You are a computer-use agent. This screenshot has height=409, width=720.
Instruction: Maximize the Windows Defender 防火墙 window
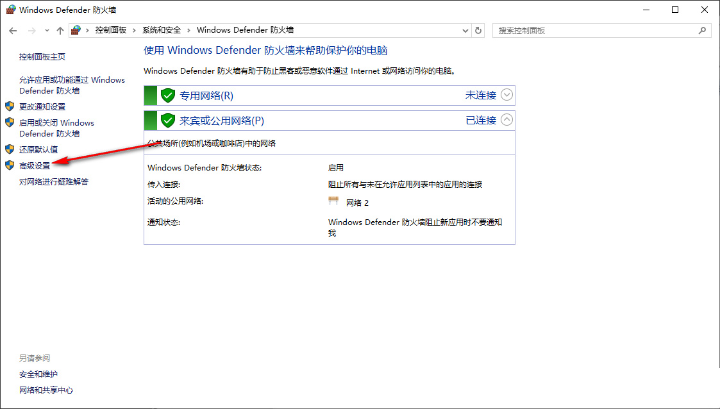pyautogui.click(x=675, y=10)
